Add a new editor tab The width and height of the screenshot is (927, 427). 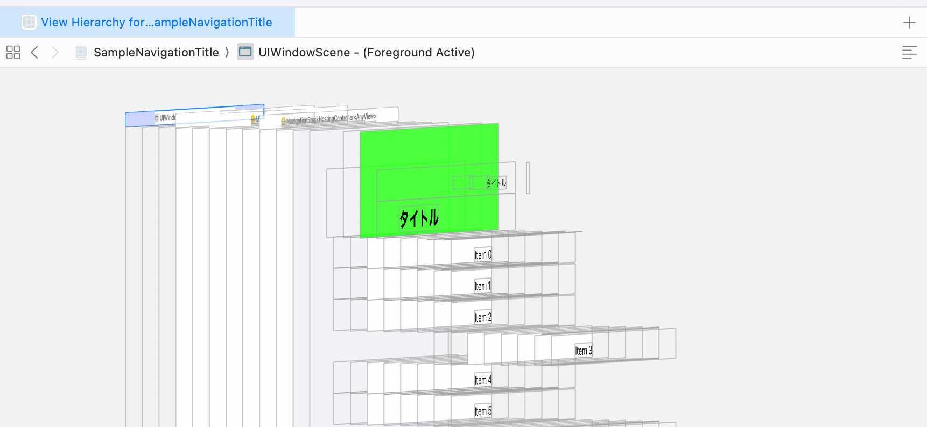909,22
